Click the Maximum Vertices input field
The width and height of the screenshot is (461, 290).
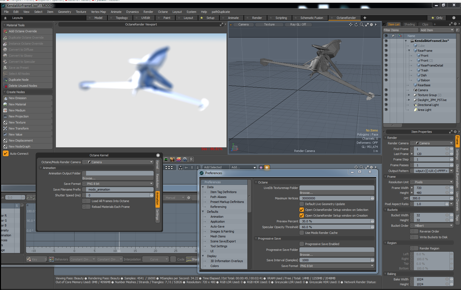point(337,198)
